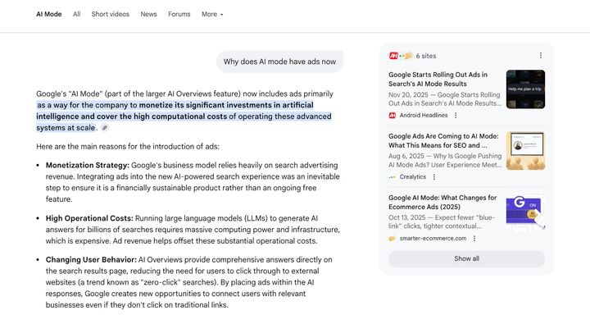The height and width of the screenshot is (315, 590).
Task: Click the Android Headlines favicon
Action: pos(392,116)
